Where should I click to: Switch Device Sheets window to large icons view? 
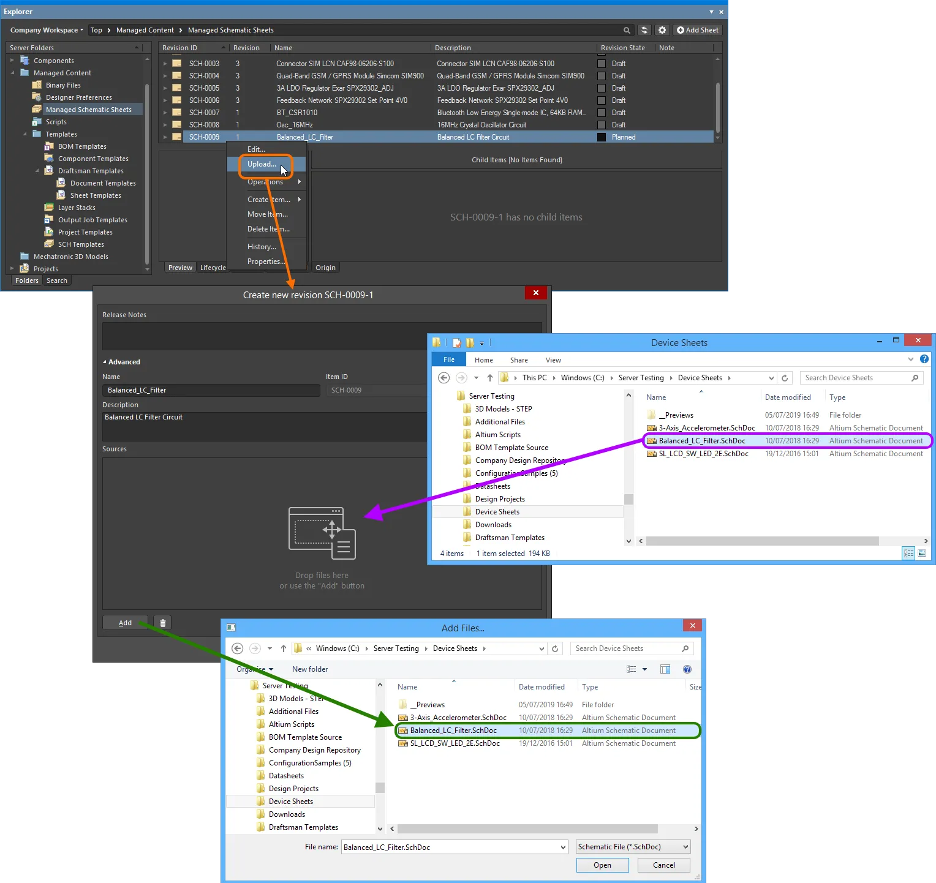pyautogui.click(x=922, y=554)
